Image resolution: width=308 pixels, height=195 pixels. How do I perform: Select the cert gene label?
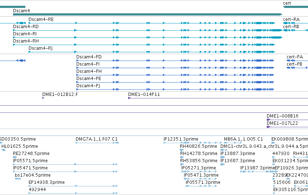click(287, 3)
